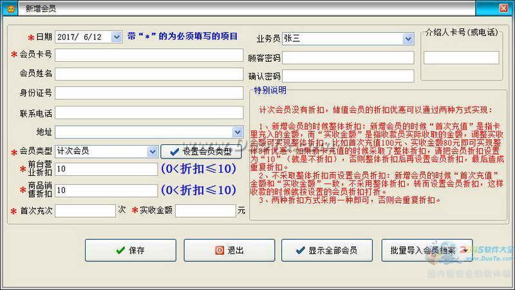Image resolution: width=515 pixels, height=290 pixels.
Task: Open the 日期 date dropdown
Action: (117, 37)
